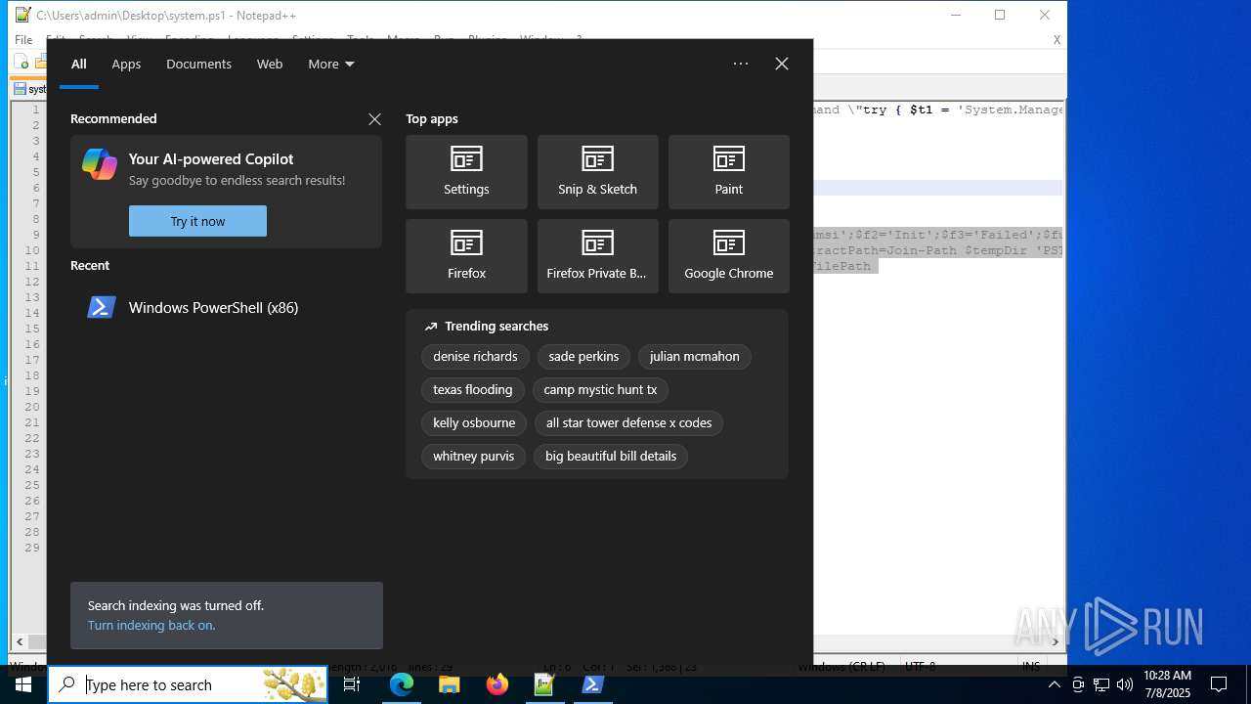Open volume control tray icon
The width and height of the screenshot is (1251, 704).
coord(1125,684)
